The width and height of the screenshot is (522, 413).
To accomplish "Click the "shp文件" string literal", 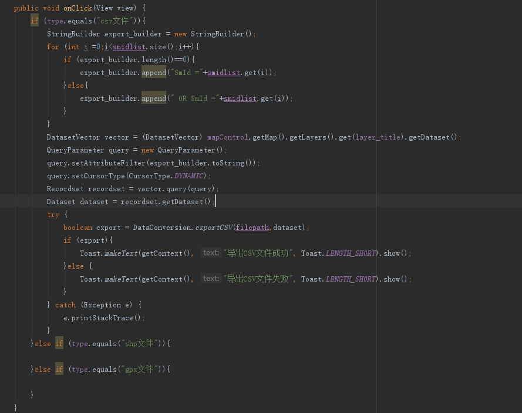I will coord(139,344).
